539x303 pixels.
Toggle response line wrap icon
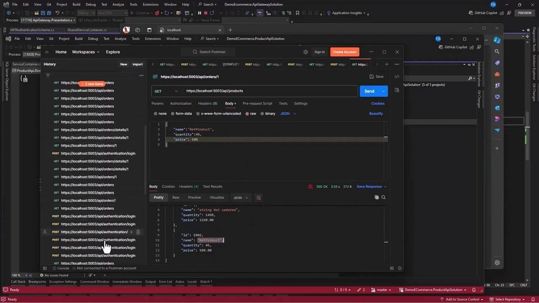pos(258,198)
